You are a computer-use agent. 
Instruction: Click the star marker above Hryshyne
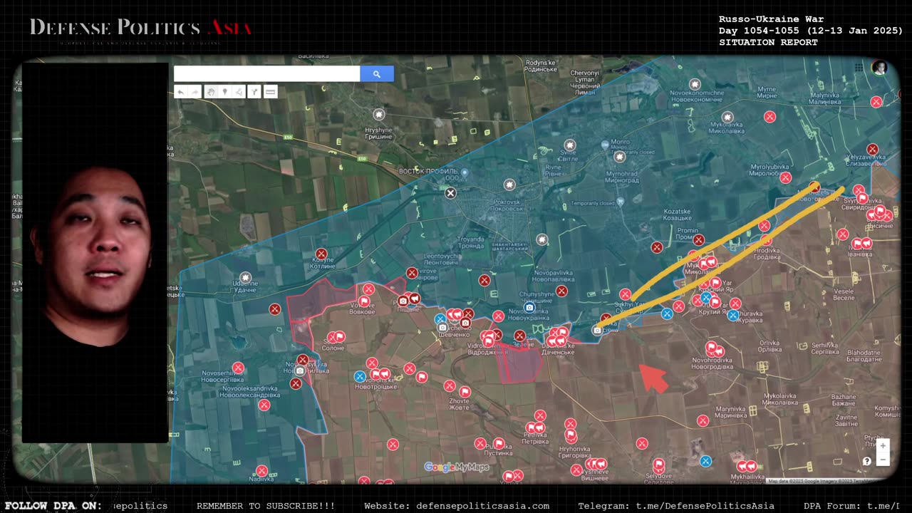[x=379, y=114]
